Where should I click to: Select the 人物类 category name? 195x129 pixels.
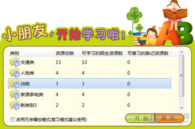(27, 73)
